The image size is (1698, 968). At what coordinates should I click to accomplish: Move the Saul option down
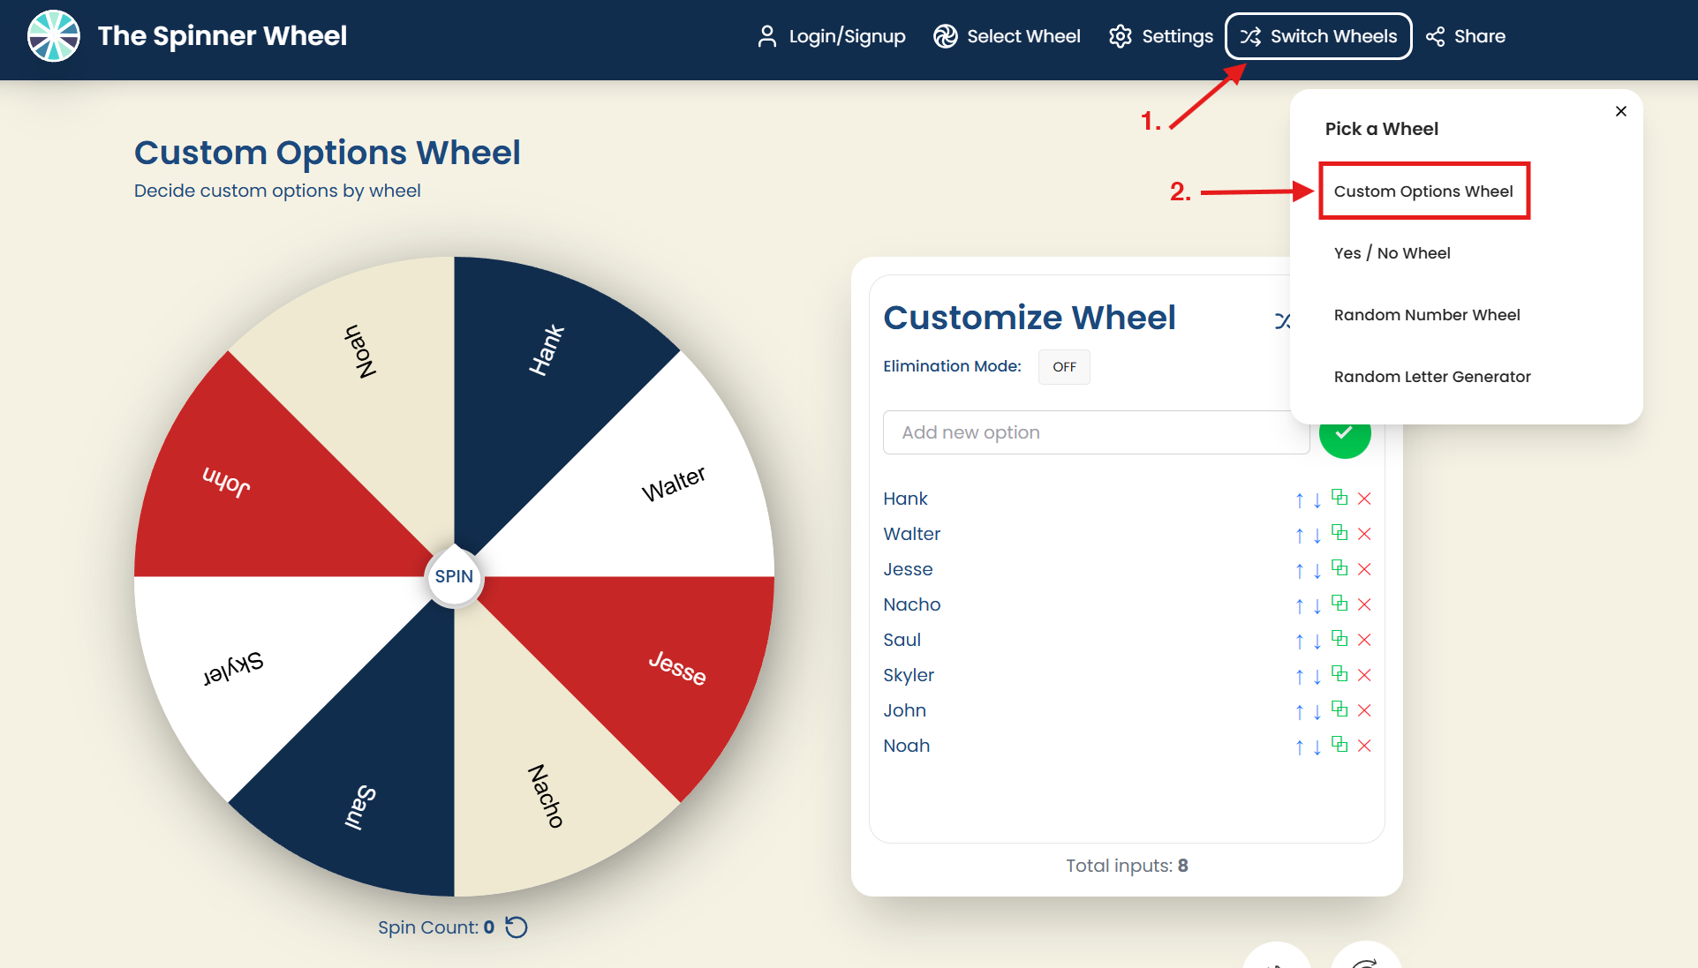[x=1317, y=640]
